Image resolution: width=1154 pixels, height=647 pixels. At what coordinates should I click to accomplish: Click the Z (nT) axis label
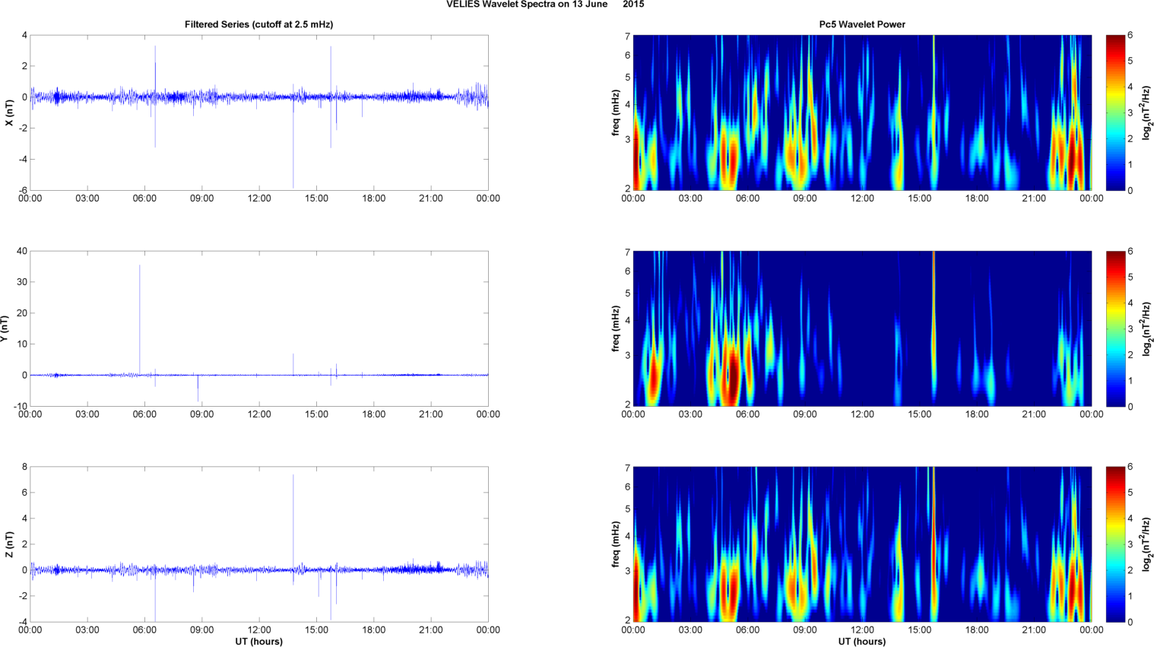click(x=9, y=544)
